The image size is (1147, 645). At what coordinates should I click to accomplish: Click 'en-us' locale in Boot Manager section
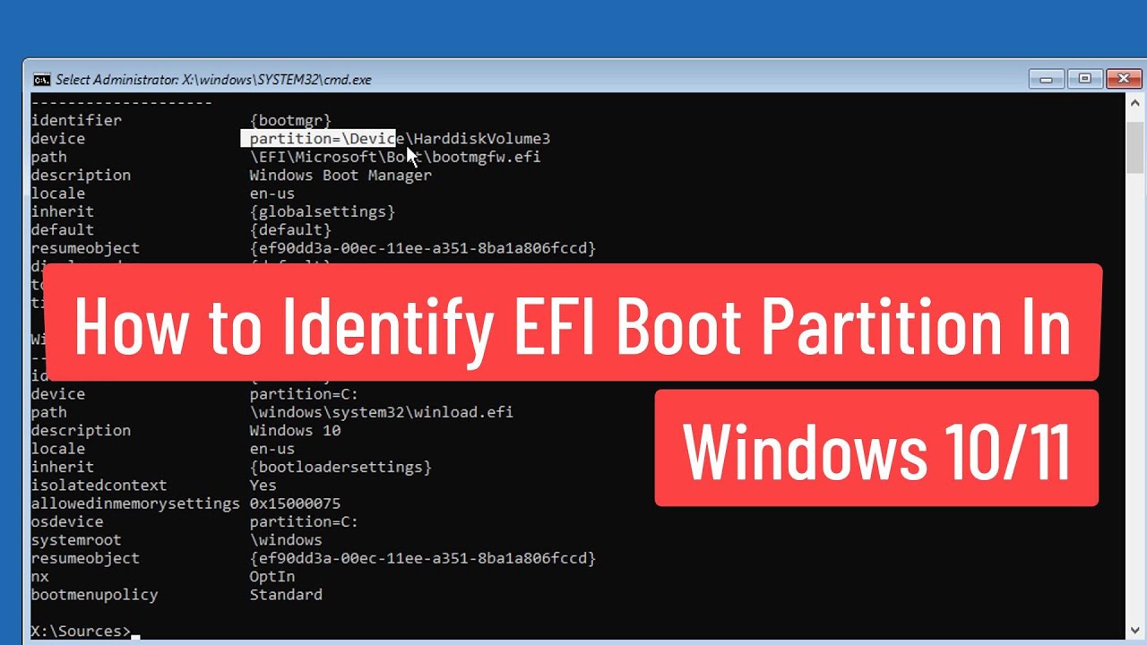pyautogui.click(x=272, y=193)
